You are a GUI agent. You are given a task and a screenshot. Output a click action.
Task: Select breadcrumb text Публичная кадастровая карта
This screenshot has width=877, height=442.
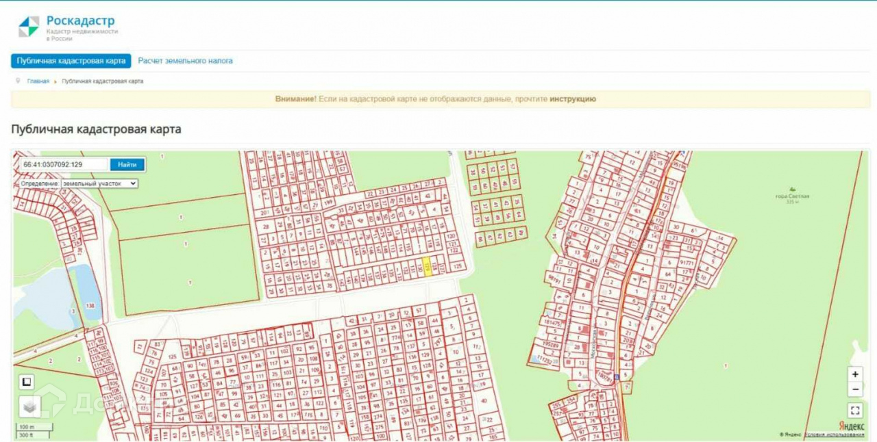(x=103, y=81)
